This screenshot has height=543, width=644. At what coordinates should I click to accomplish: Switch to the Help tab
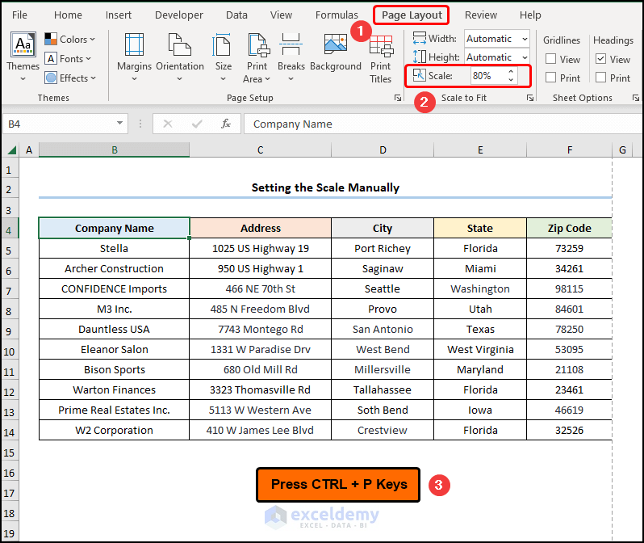530,15
